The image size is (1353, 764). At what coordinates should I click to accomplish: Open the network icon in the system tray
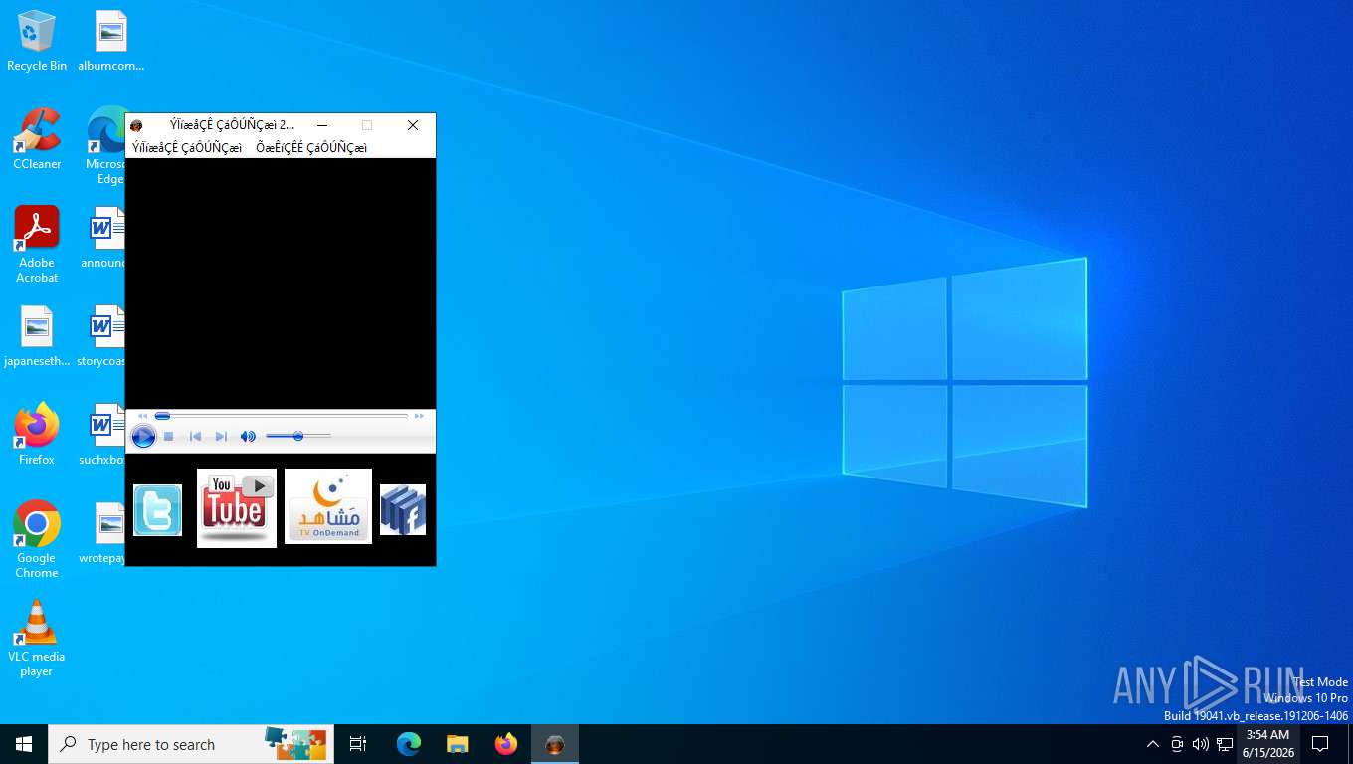coord(1225,744)
